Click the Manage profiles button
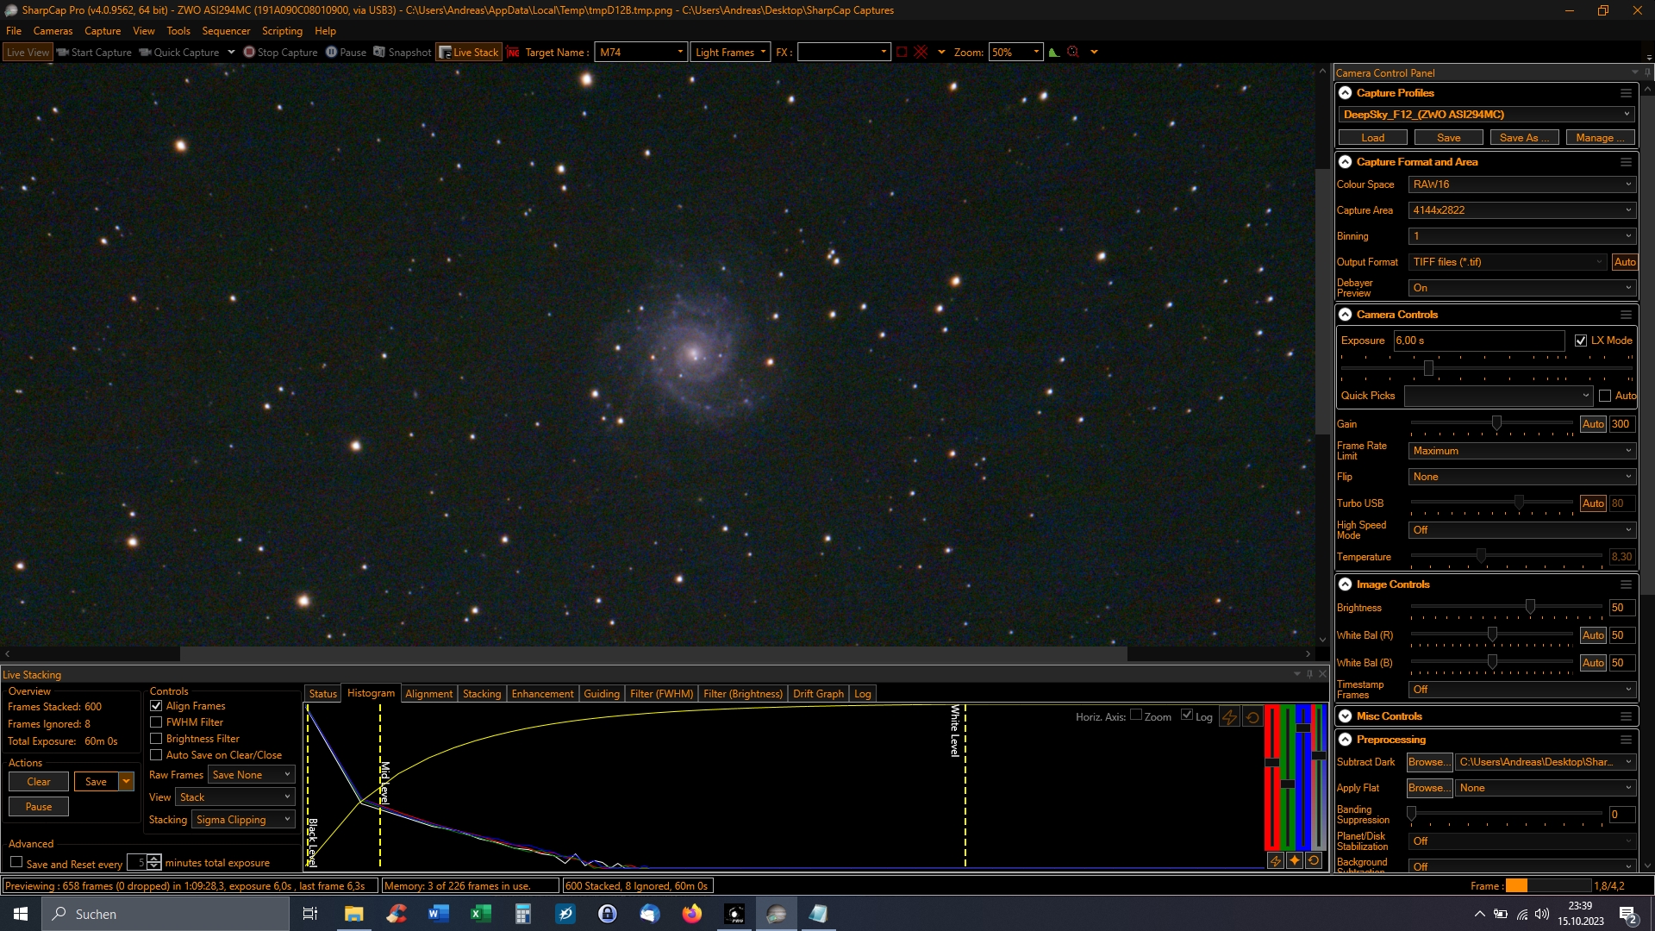The width and height of the screenshot is (1655, 931). coord(1600,138)
